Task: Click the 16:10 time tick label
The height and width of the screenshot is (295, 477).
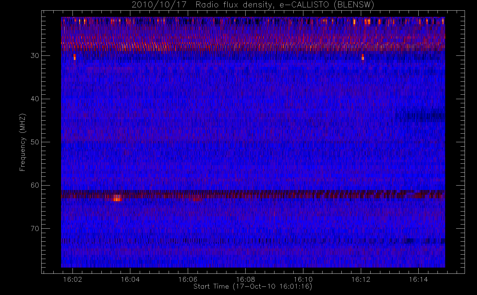Action: (x=303, y=279)
